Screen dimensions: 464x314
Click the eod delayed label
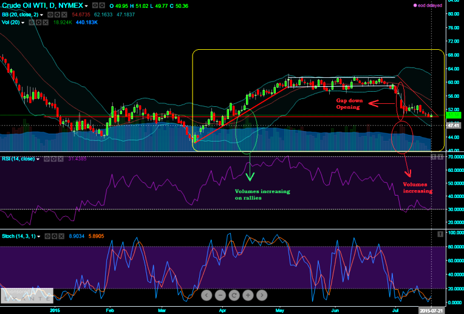pos(430,5)
